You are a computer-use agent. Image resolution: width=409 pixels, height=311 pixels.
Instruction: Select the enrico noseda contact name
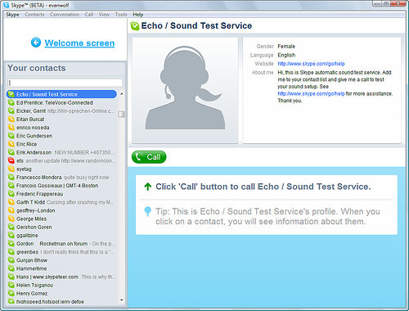[x=33, y=128]
